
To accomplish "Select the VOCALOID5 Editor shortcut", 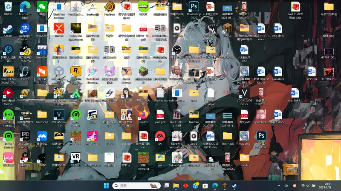I will [x=244, y=97].
